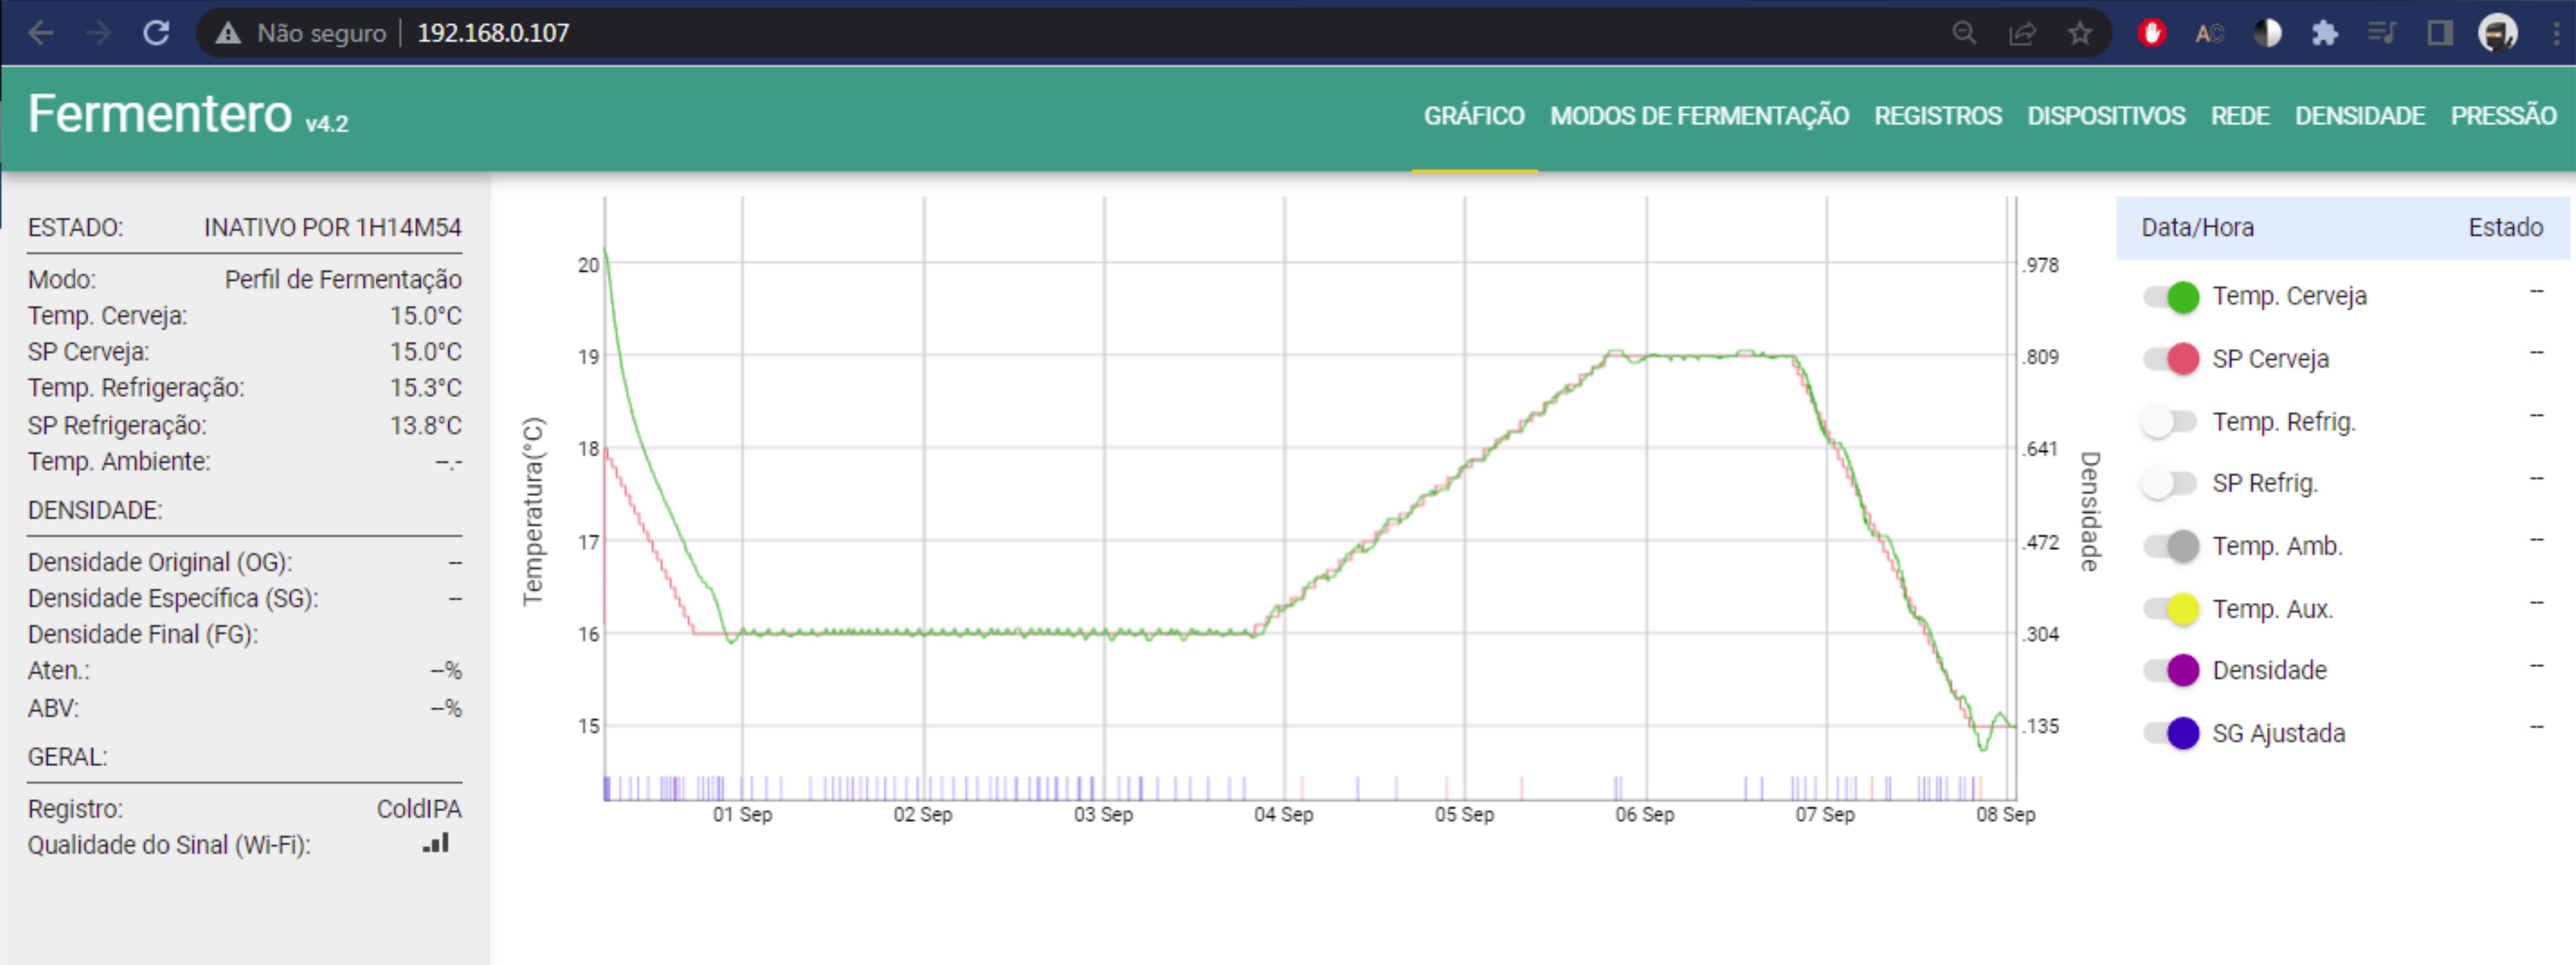Image resolution: width=2576 pixels, height=965 pixels.
Task: Click the INATIVO POR 1H14M54 status
Action: click(x=333, y=228)
